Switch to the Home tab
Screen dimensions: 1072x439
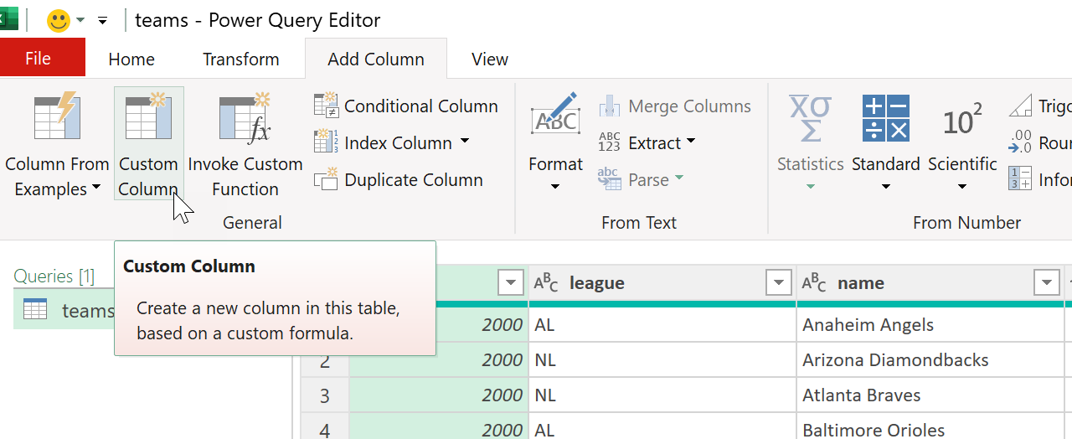pos(131,59)
